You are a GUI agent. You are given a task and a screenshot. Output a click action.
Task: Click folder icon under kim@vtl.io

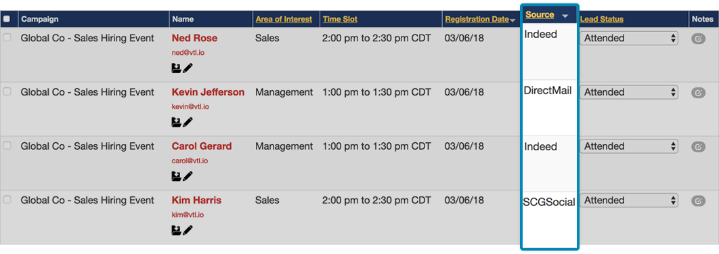(176, 230)
